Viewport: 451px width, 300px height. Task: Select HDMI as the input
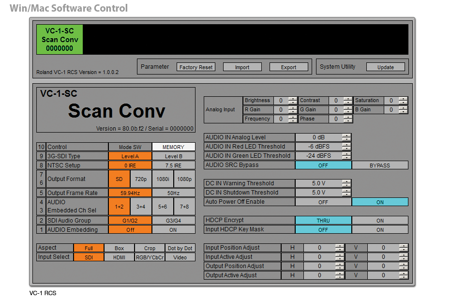119,257
